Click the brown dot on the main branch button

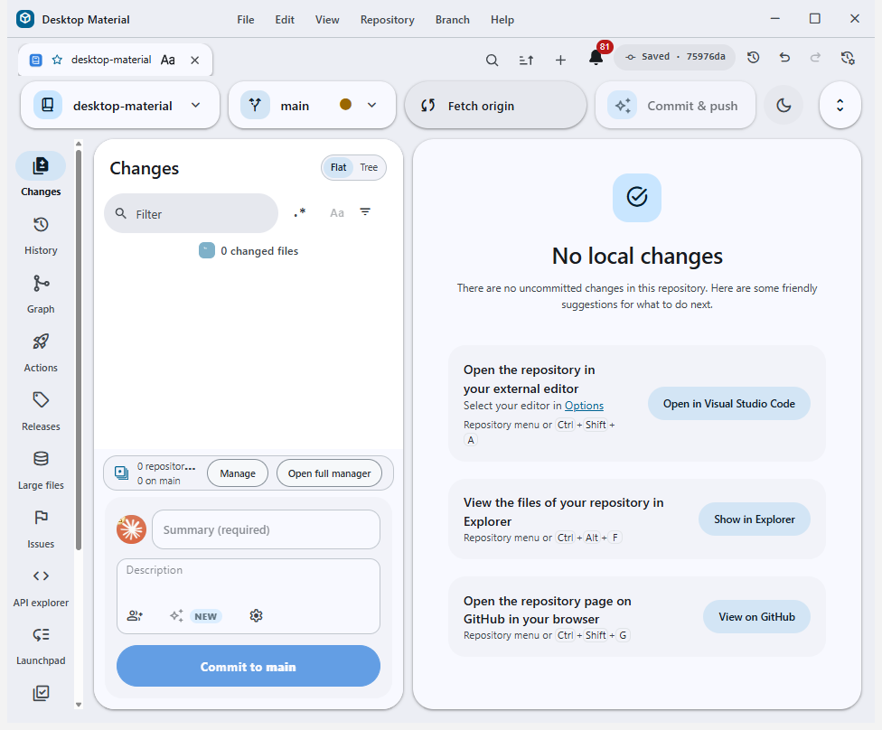point(345,105)
